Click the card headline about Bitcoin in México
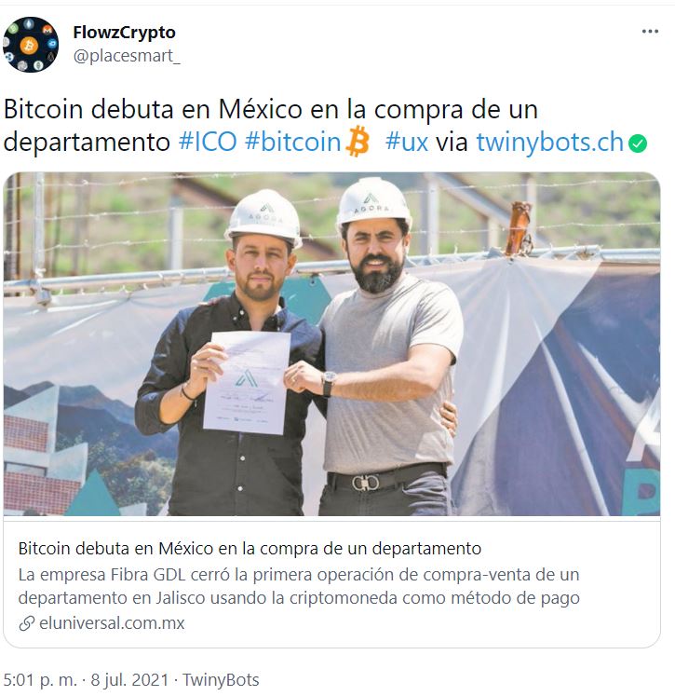Image resolution: width=675 pixels, height=696 pixels. tap(250, 549)
